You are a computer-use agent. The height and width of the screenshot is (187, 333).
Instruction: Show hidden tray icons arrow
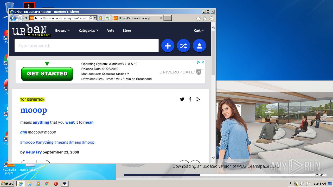290,183
